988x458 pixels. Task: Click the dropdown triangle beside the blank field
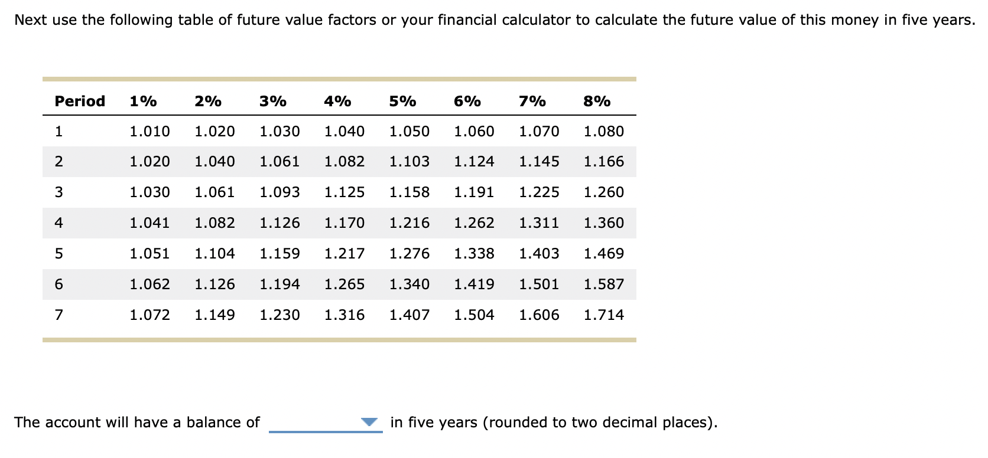[369, 421]
